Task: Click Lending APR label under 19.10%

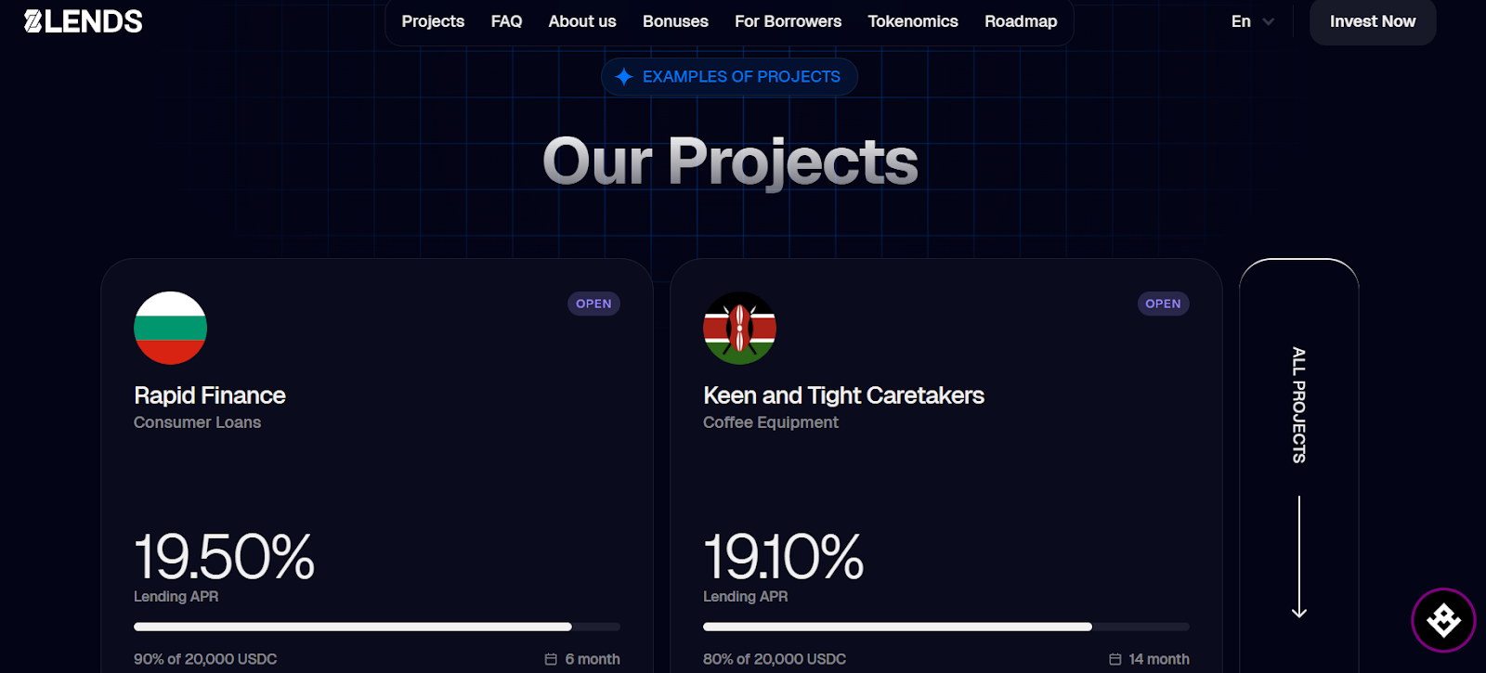Action: pyautogui.click(x=745, y=597)
